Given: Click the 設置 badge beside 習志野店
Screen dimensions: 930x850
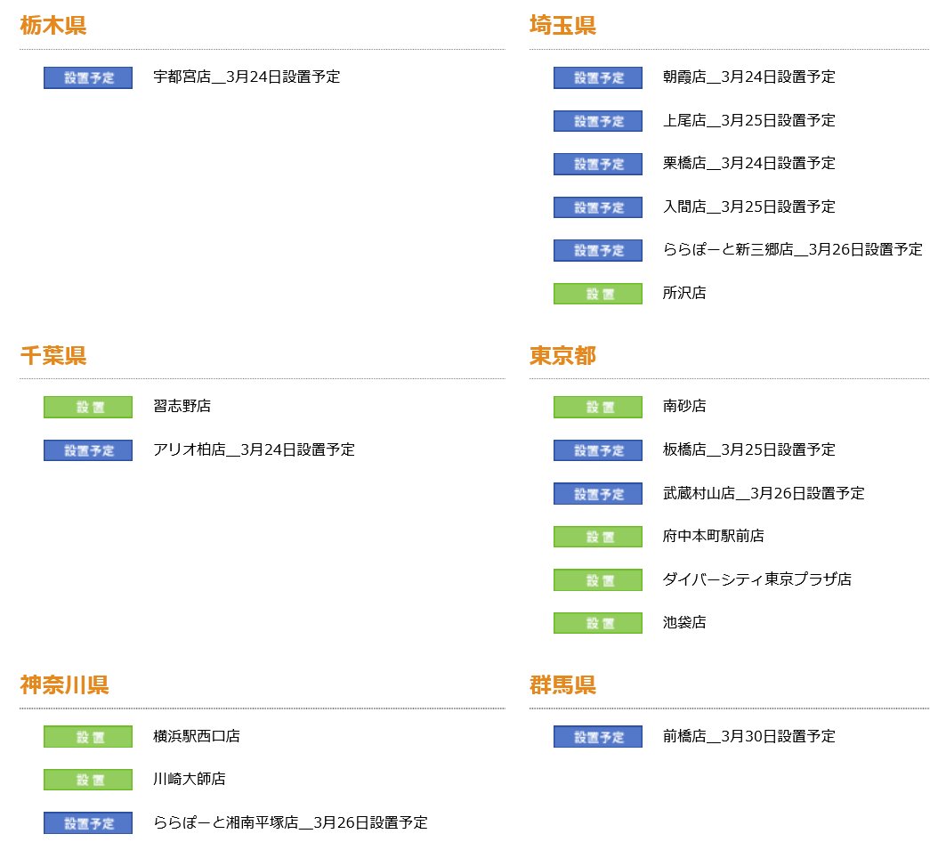Looking at the screenshot, I should point(87,407).
